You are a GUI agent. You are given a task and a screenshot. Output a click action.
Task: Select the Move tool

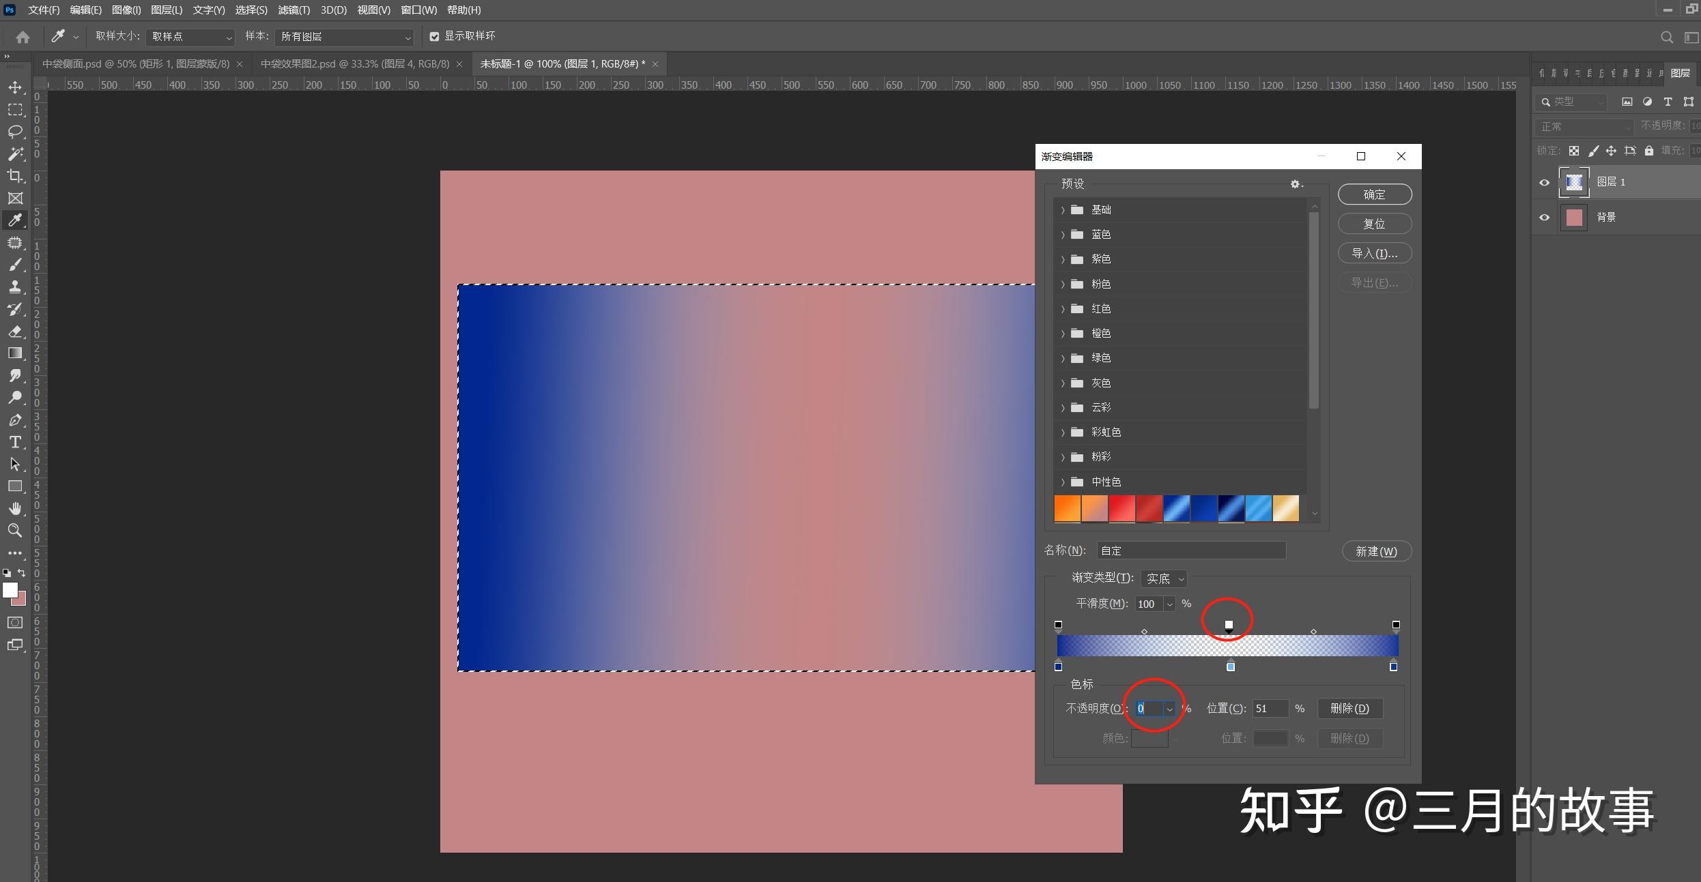pos(15,87)
